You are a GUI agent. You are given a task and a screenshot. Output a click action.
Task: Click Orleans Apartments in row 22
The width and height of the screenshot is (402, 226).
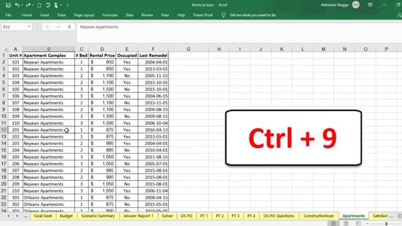[x=49, y=198]
